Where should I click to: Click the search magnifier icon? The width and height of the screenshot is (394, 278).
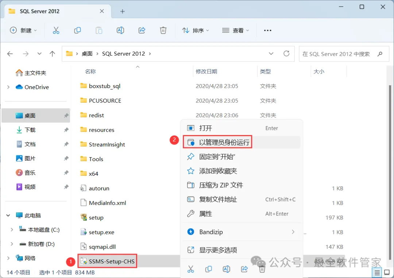click(x=380, y=53)
